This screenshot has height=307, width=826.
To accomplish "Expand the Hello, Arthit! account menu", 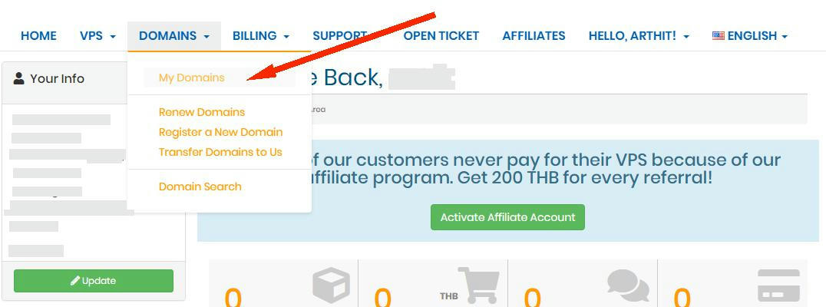I will coord(639,36).
